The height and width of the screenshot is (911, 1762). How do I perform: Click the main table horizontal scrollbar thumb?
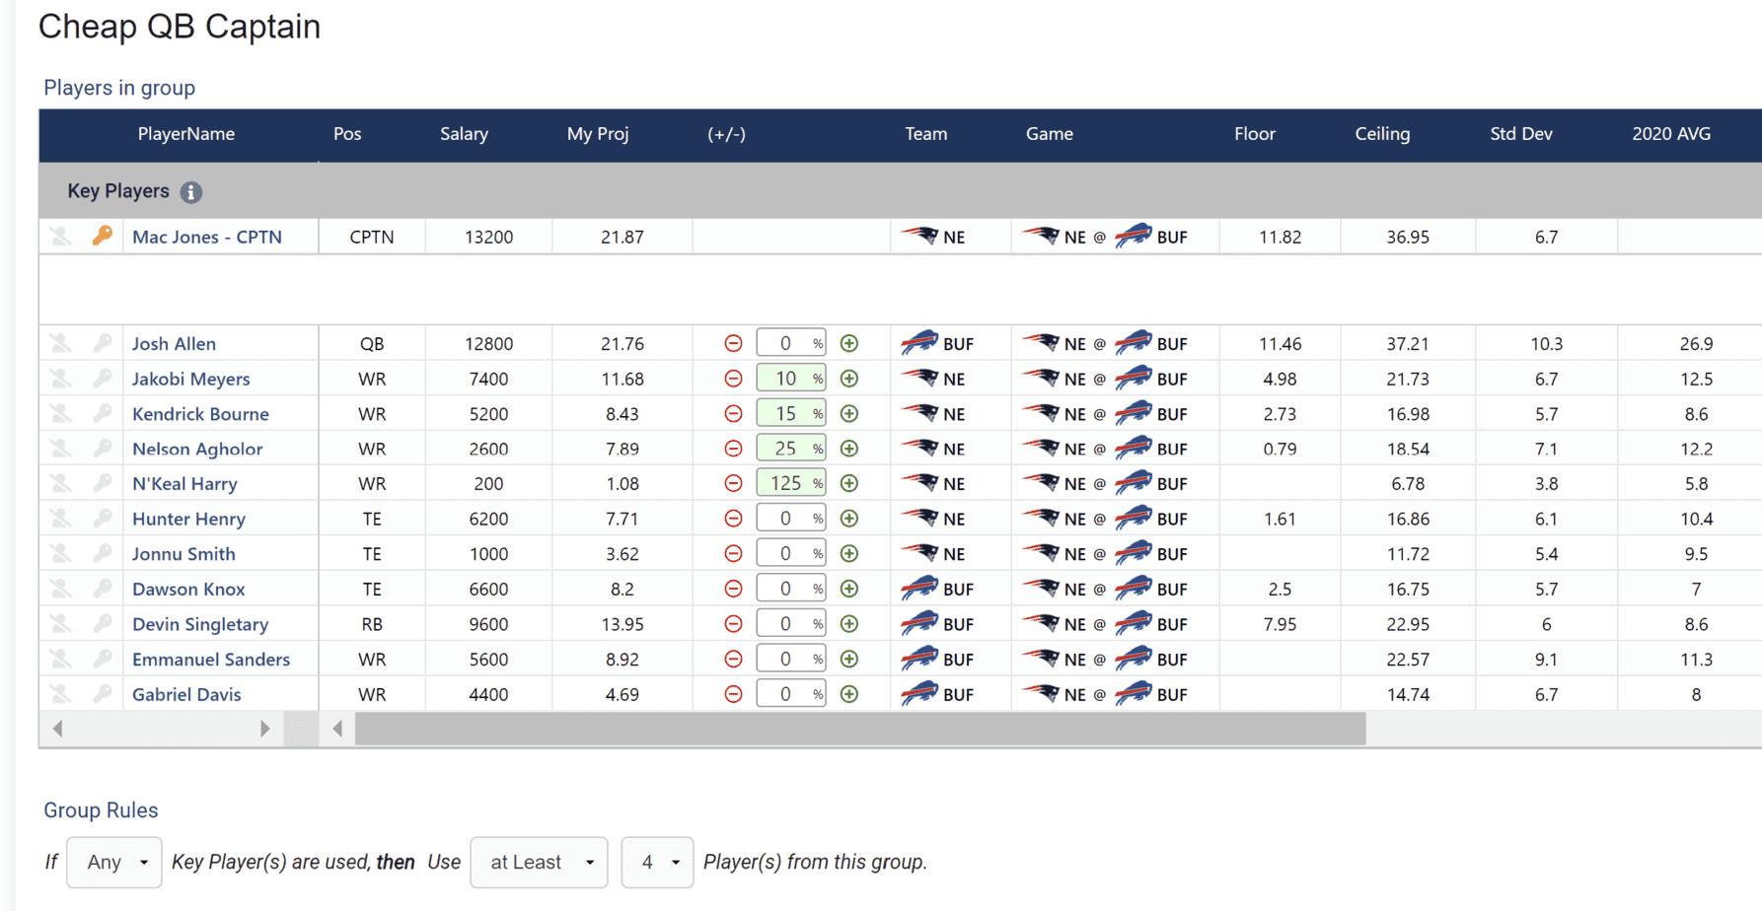tap(860, 729)
